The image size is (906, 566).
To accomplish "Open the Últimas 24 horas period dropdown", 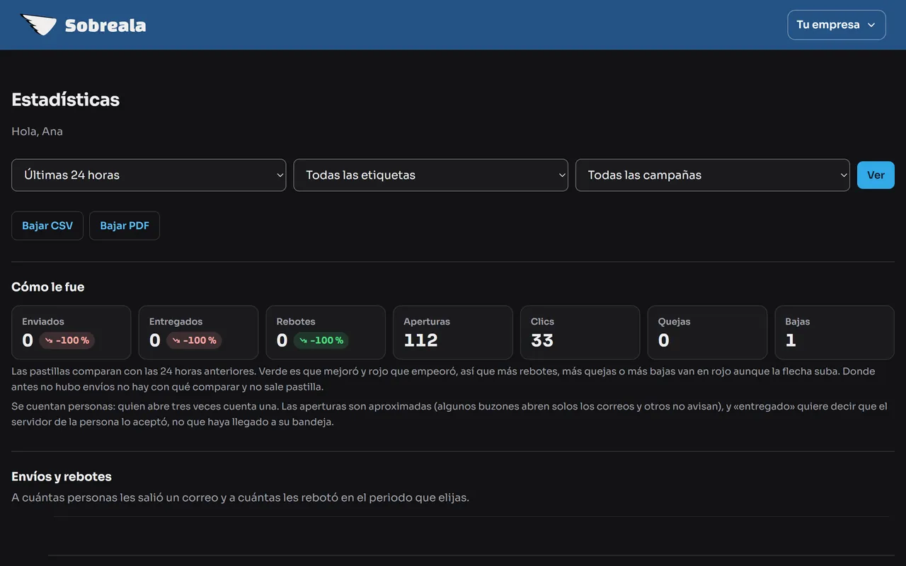I will click(149, 175).
